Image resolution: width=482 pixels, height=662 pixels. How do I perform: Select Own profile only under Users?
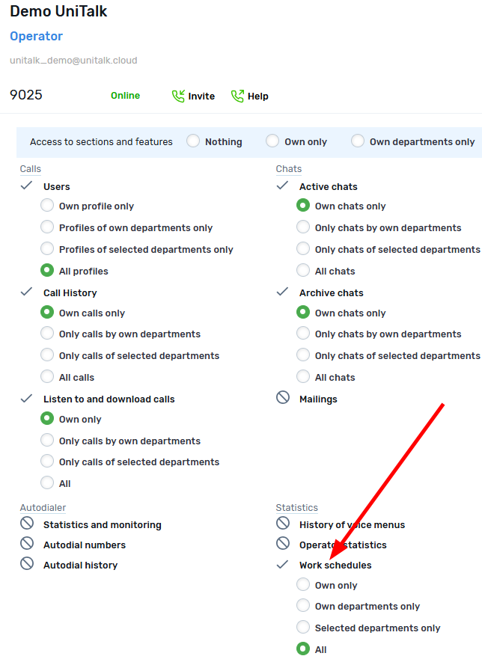(47, 206)
